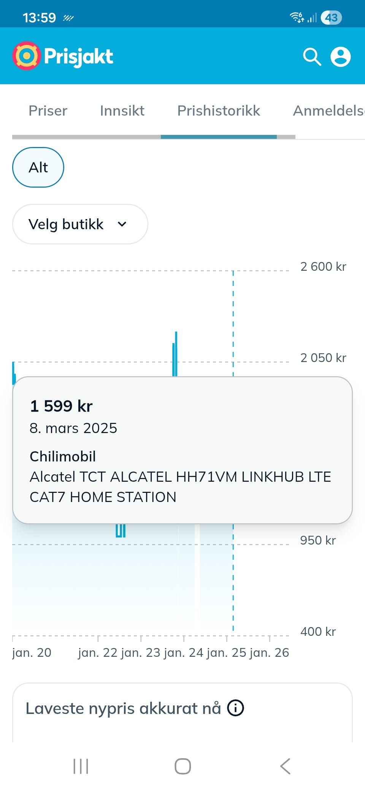Switch to the Priser tab
This screenshot has width=365, height=791.
tap(48, 111)
